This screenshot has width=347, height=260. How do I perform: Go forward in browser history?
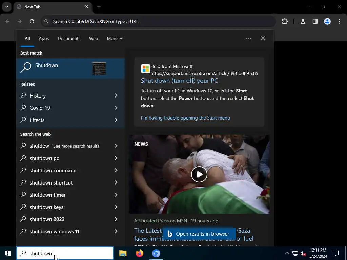pos(19,21)
